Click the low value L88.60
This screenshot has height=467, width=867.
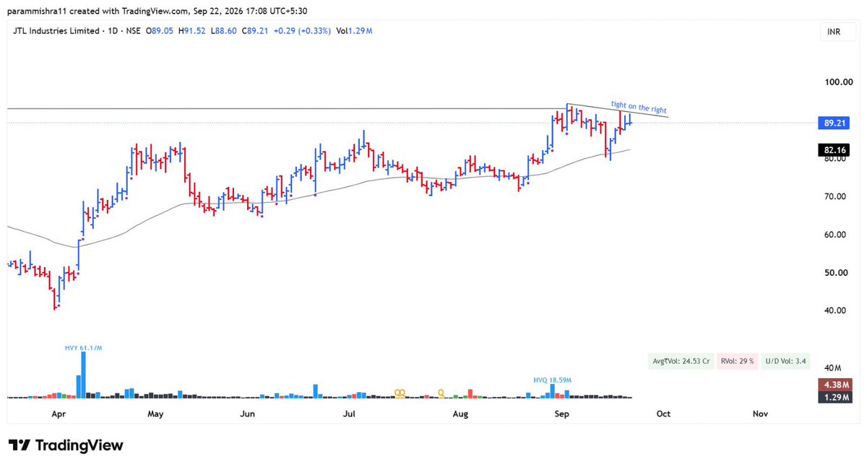[x=224, y=31]
